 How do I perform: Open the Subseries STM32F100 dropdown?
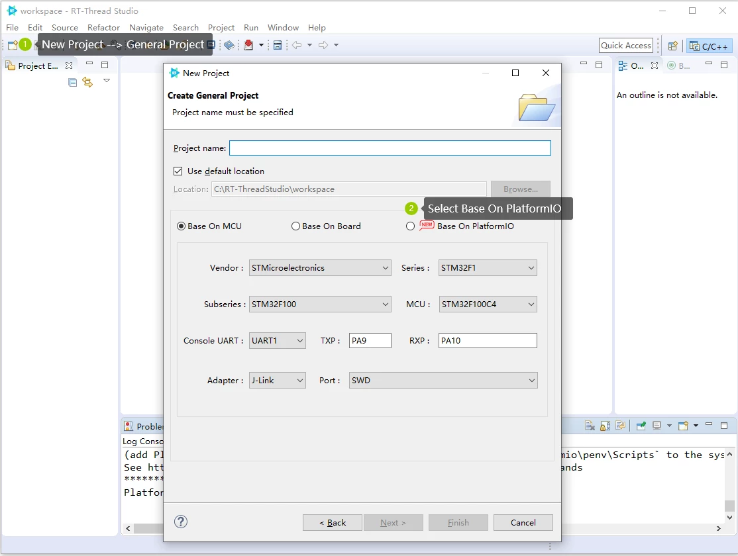(320, 304)
